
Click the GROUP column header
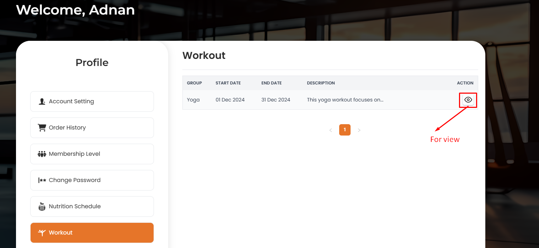(194, 83)
